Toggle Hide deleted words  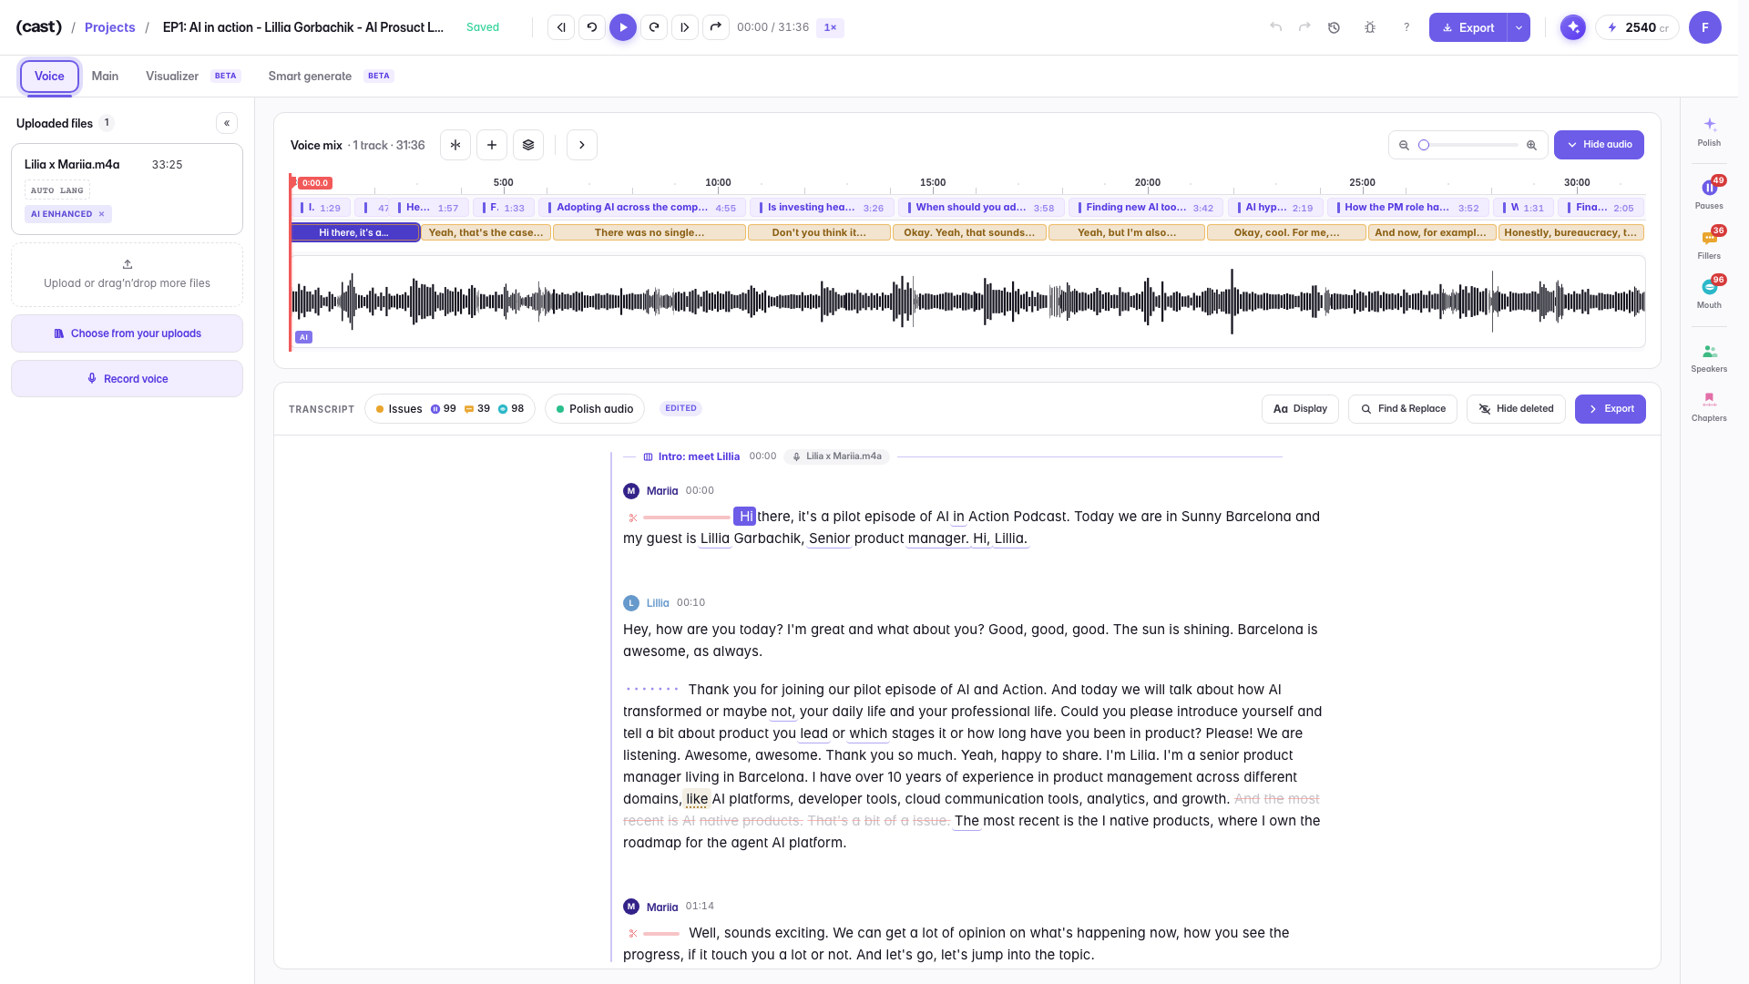(1516, 409)
